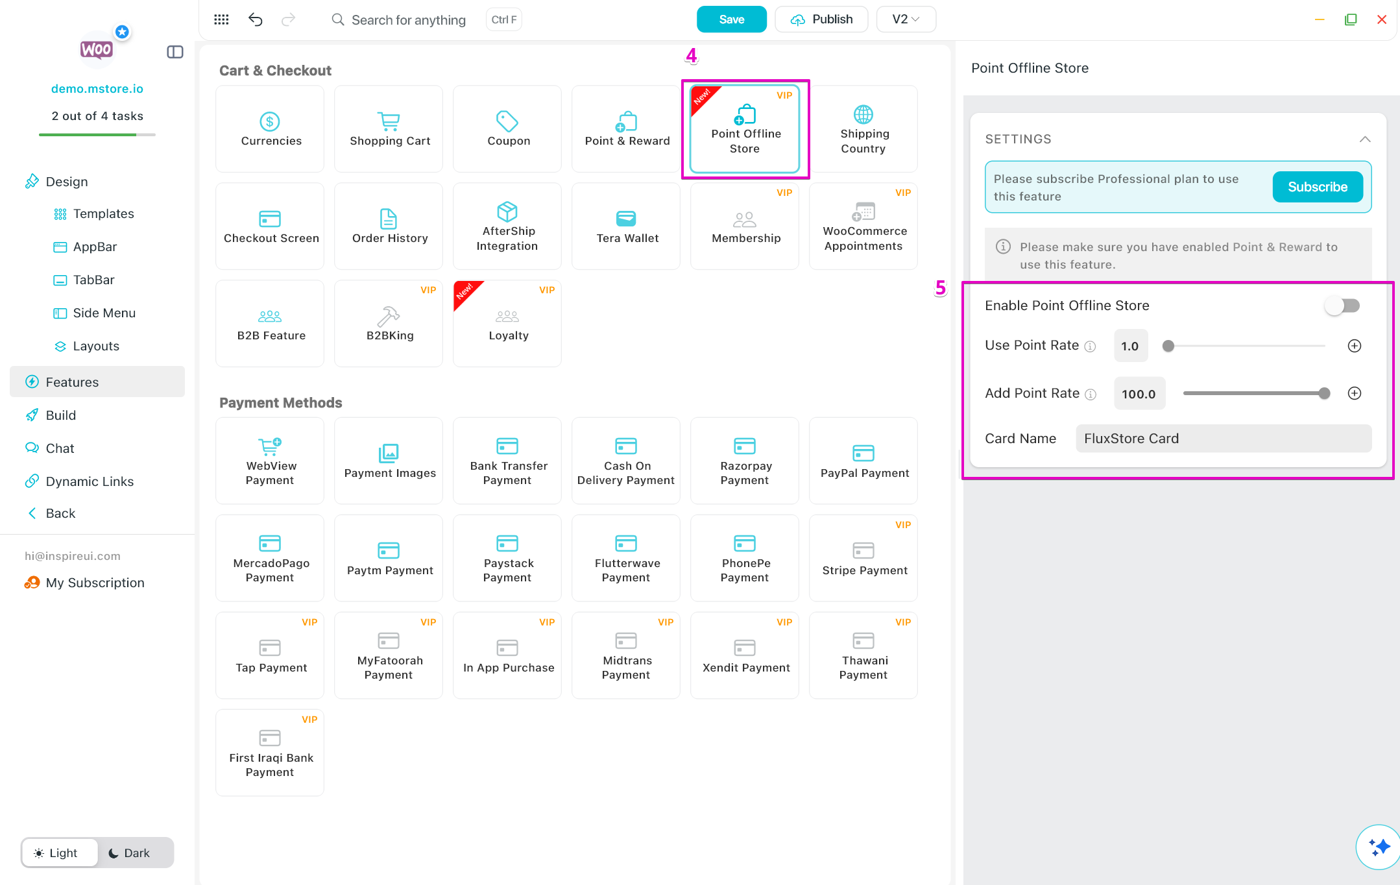Open the First Iraqi Bank Payment card
The height and width of the screenshot is (885, 1400).
pos(270,753)
